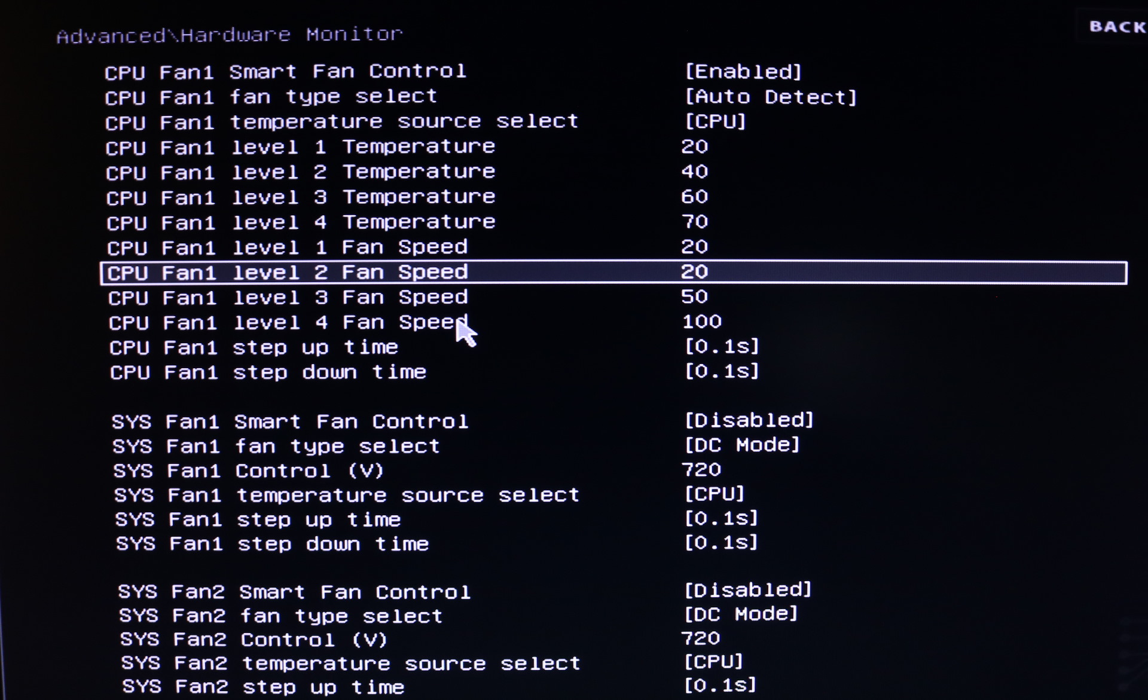The image size is (1148, 700).
Task: Open SYS Fan1 fan type DC Mode dropdown
Action: [742, 445]
